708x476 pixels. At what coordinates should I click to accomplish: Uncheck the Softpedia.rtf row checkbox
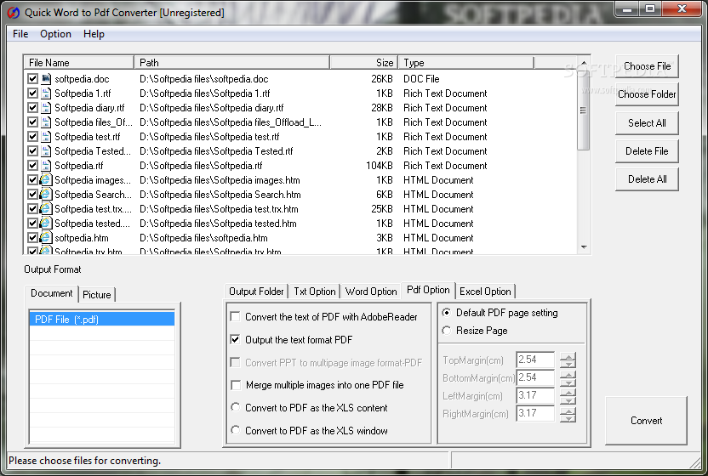32,166
